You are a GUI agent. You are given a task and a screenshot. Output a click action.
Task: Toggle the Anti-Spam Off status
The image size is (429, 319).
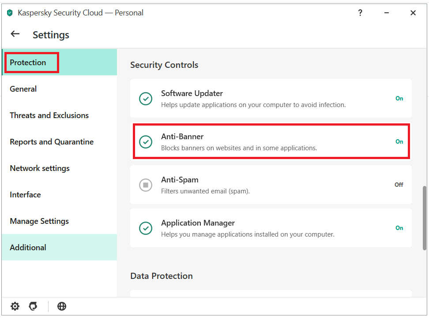point(399,185)
